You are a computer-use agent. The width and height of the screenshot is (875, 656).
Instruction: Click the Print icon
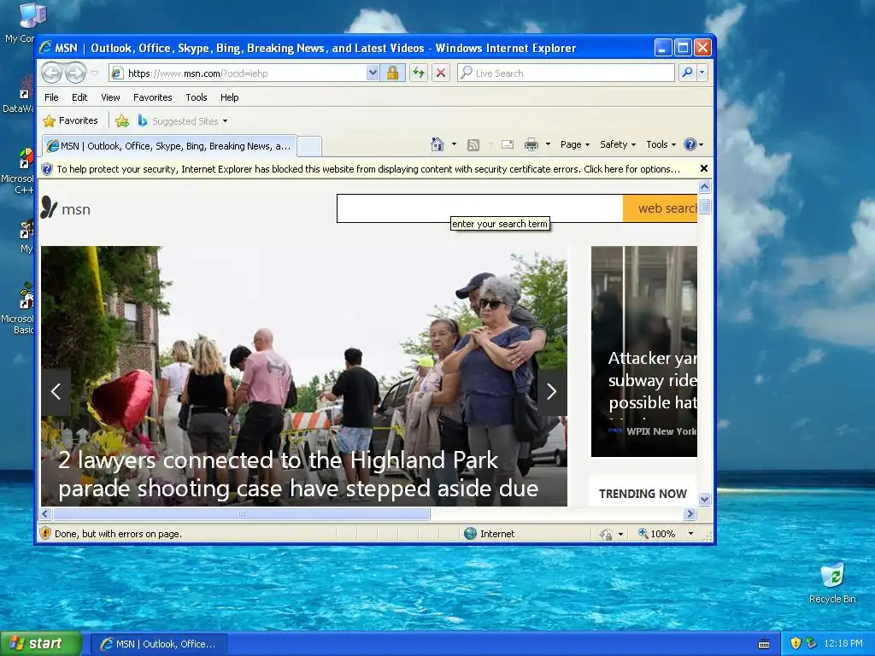point(531,145)
